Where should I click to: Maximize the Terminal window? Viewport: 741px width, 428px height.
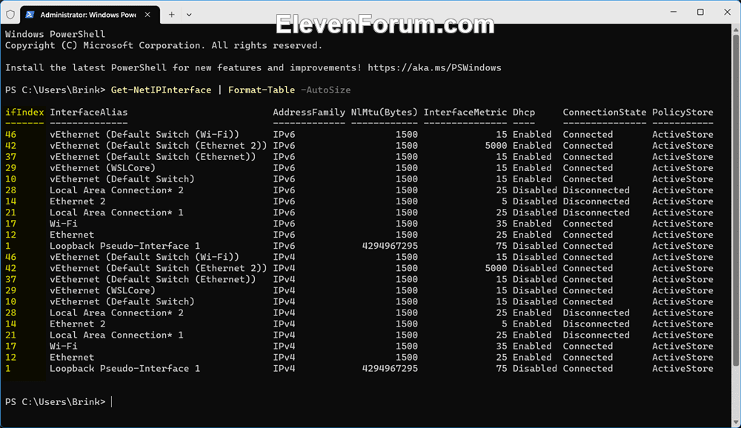pos(700,12)
